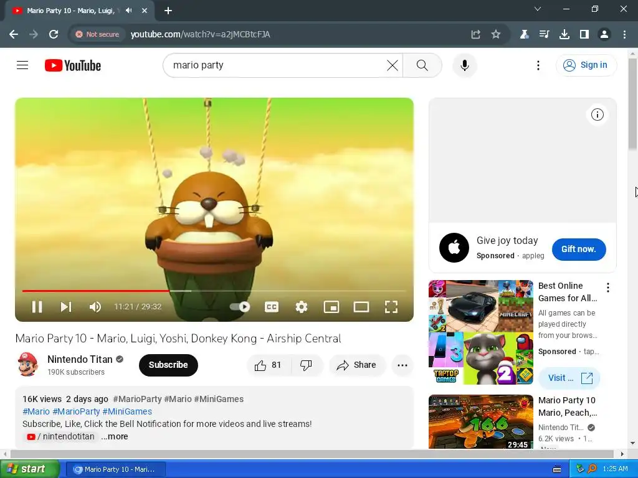The image size is (638, 478).
Task: Click the vertical page scrollbar thumb
Action: point(632,104)
